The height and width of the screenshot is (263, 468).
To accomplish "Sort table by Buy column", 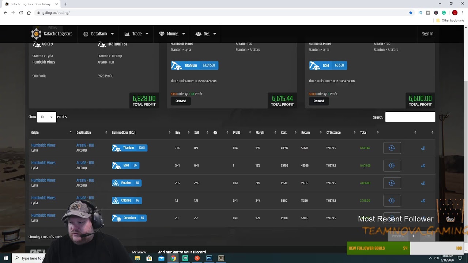I will click(182, 133).
